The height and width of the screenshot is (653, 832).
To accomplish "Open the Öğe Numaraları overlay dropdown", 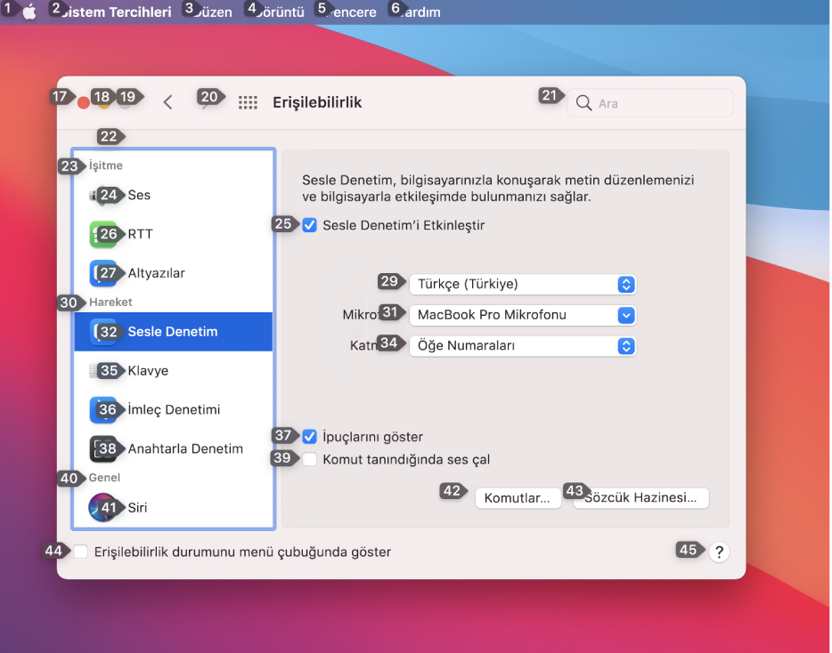I will pyautogui.click(x=523, y=345).
